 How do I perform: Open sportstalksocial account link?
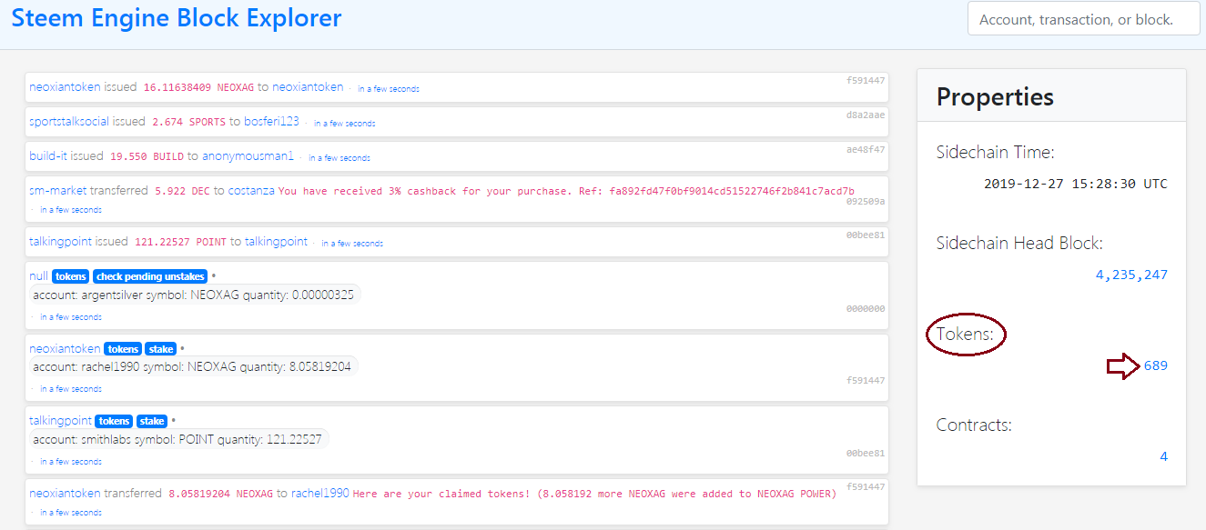coord(69,122)
